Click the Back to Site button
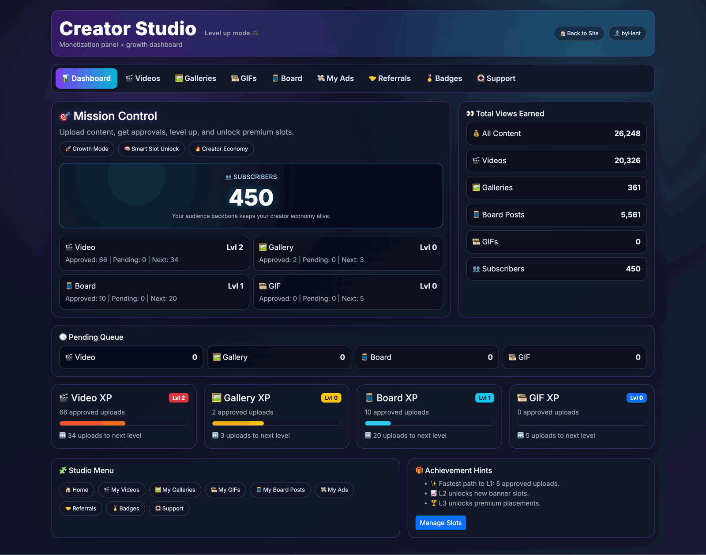 pyautogui.click(x=579, y=34)
